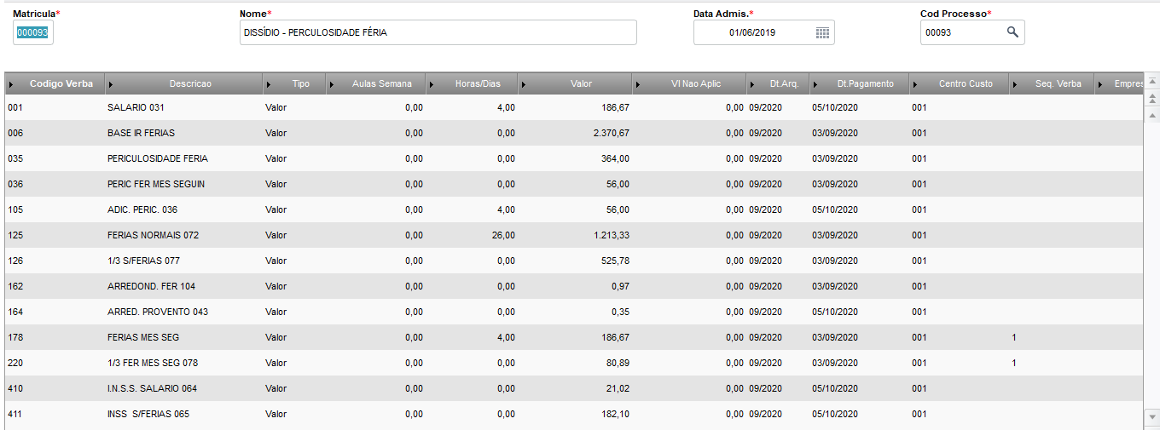Click into the Nome text field
This screenshot has height=430, width=1160.
pos(438,32)
